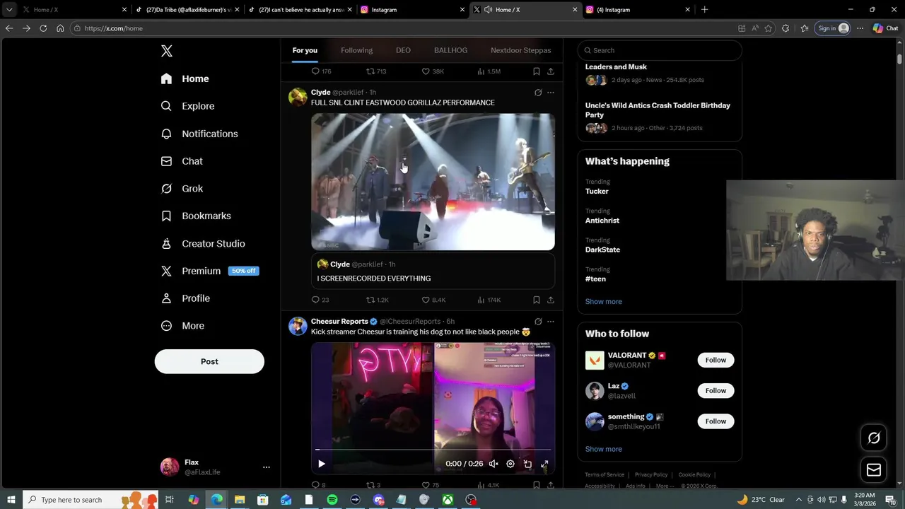Follow VALORANT account
This screenshot has width=905, height=509.
point(716,361)
